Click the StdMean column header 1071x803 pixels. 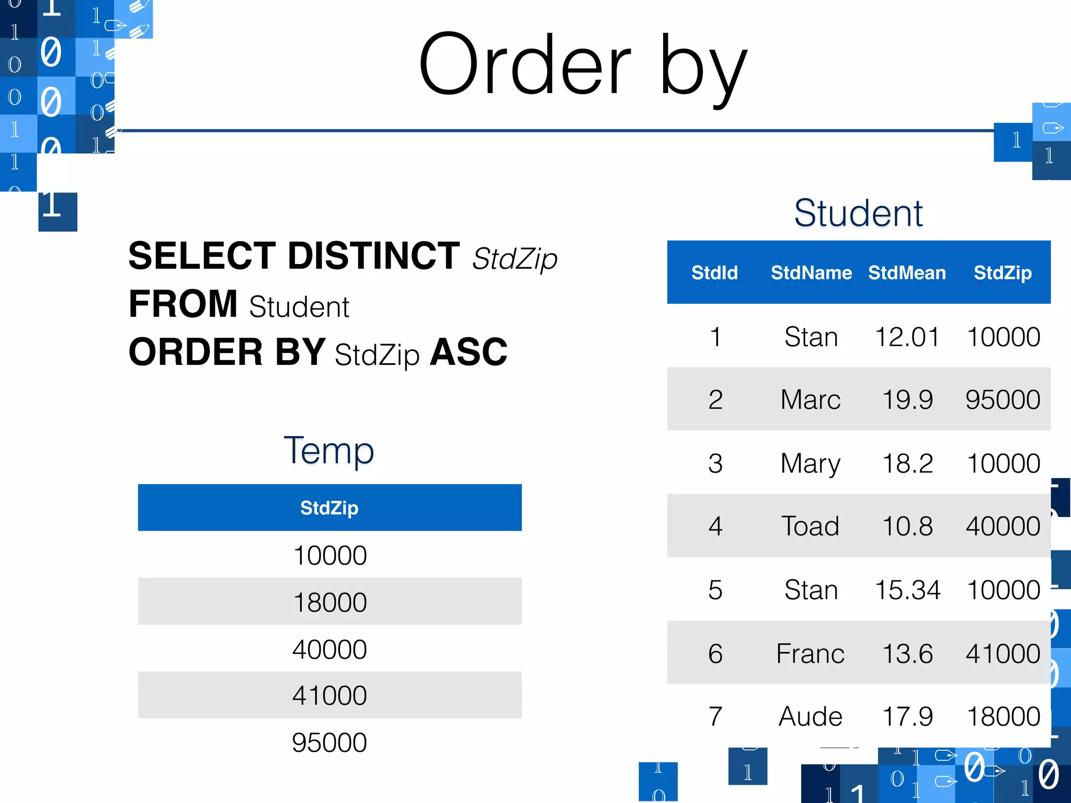click(x=907, y=272)
